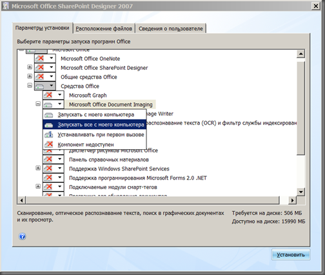Image resolution: width=325 pixels, height=275 pixels.
Task: Click the horizontal scrollbar thumb under the tree
Action: tap(152, 200)
